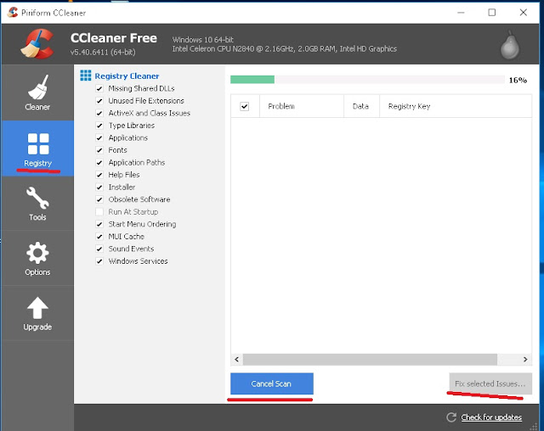Click the Data column header
Image resolution: width=544 pixels, height=431 pixels.
(x=361, y=106)
